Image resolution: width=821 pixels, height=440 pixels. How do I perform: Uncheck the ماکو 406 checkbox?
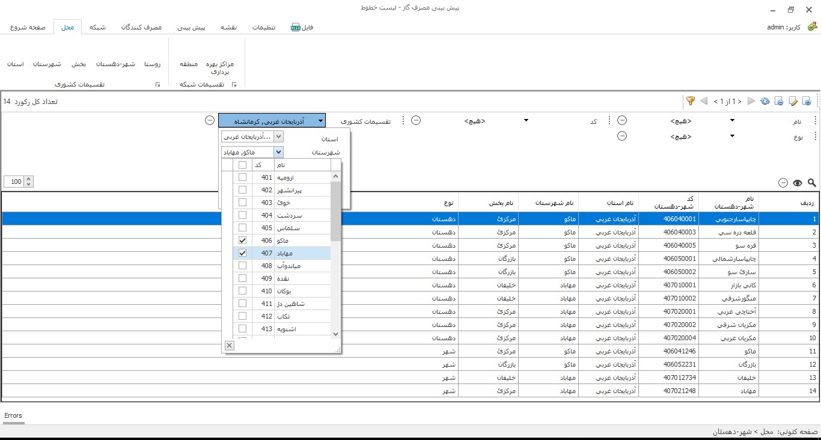[x=242, y=240]
